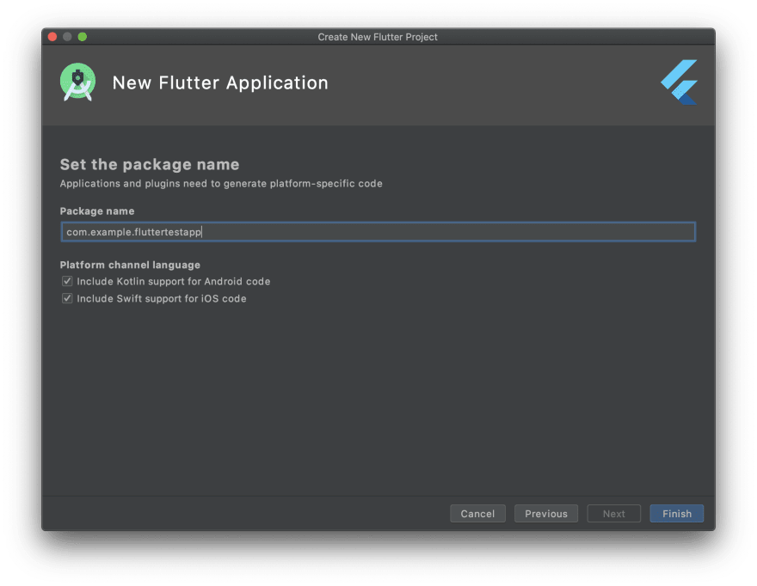Image resolution: width=757 pixels, height=586 pixels.
Task: Click the 'Platform channel language' label
Action: [x=130, y=265]
